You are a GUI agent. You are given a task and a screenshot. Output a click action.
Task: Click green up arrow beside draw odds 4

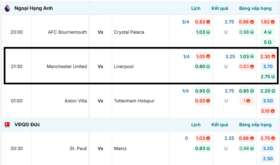pyautogui.click(x=270, y=32)
